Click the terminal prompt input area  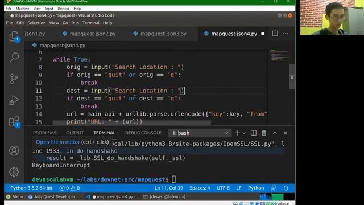tap(173, 179)
